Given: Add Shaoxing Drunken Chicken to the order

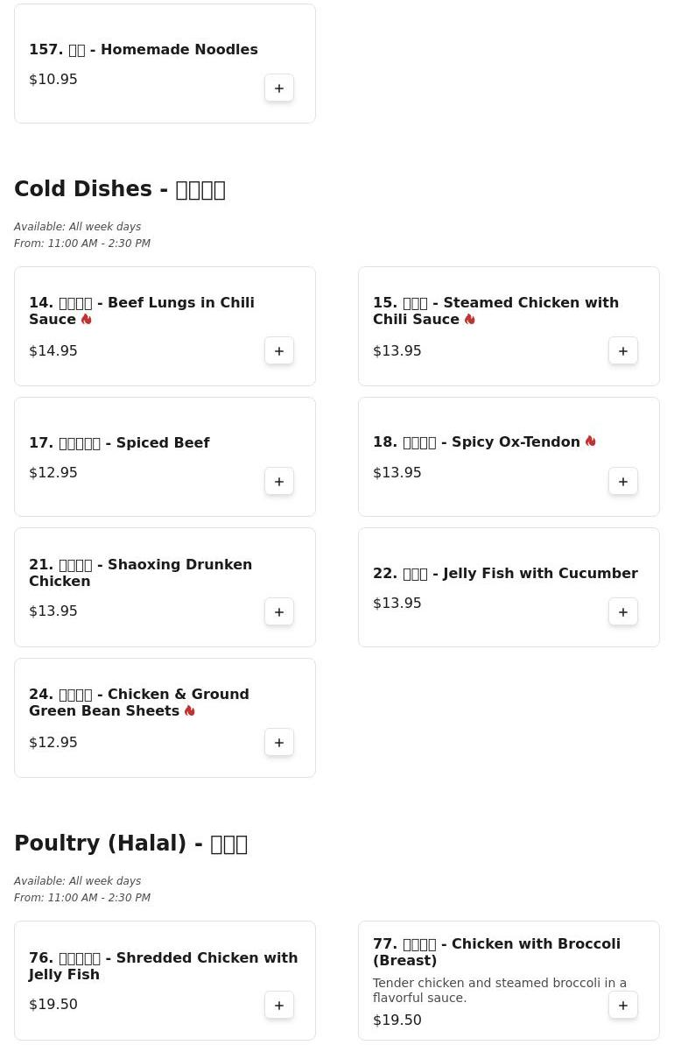Looking at the screenshot, I should (279, 612).
